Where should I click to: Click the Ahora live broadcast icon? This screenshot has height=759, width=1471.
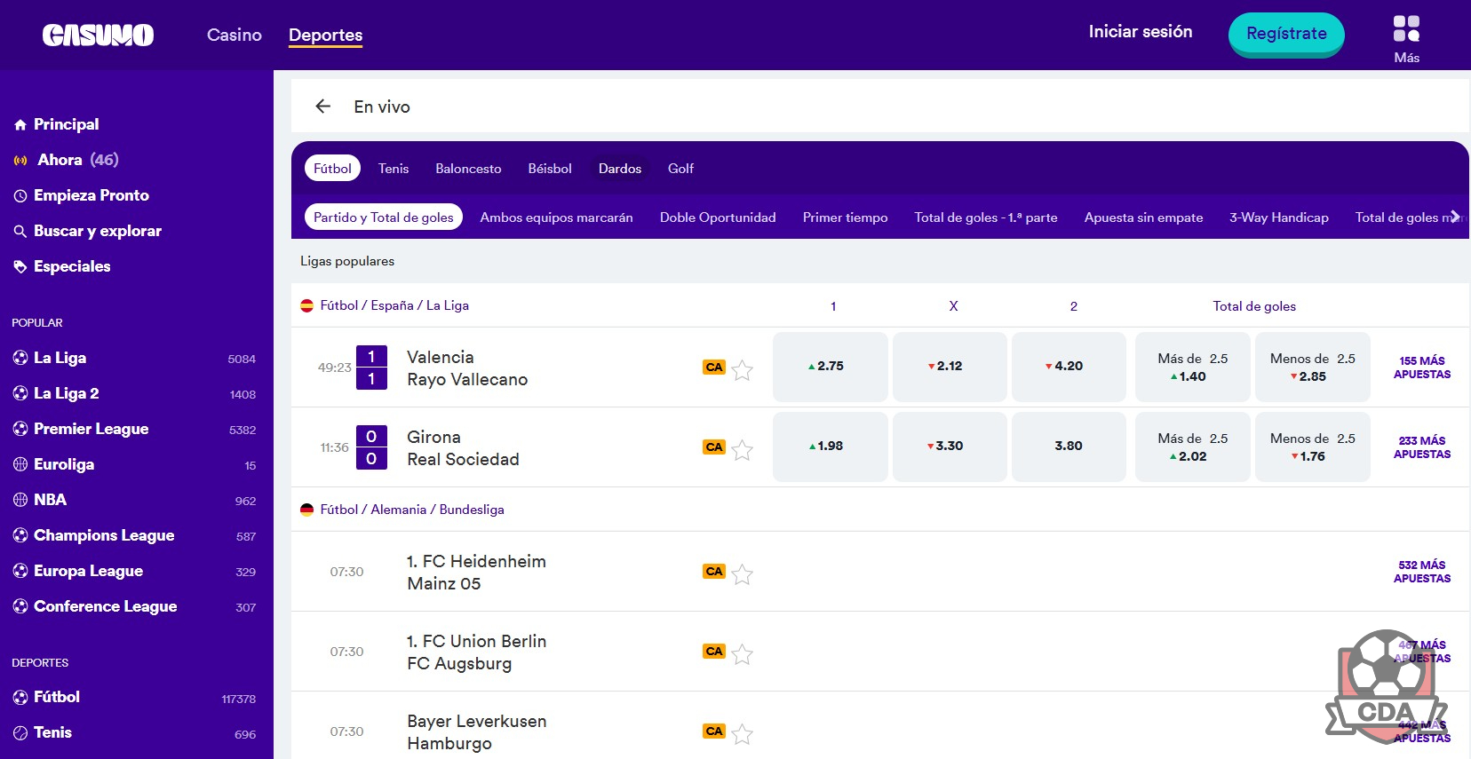click(20, 161)
